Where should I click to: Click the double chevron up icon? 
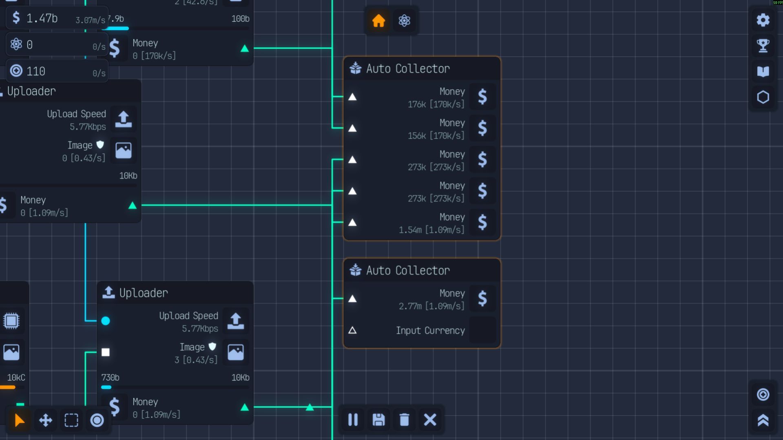[x=763, y=420]
